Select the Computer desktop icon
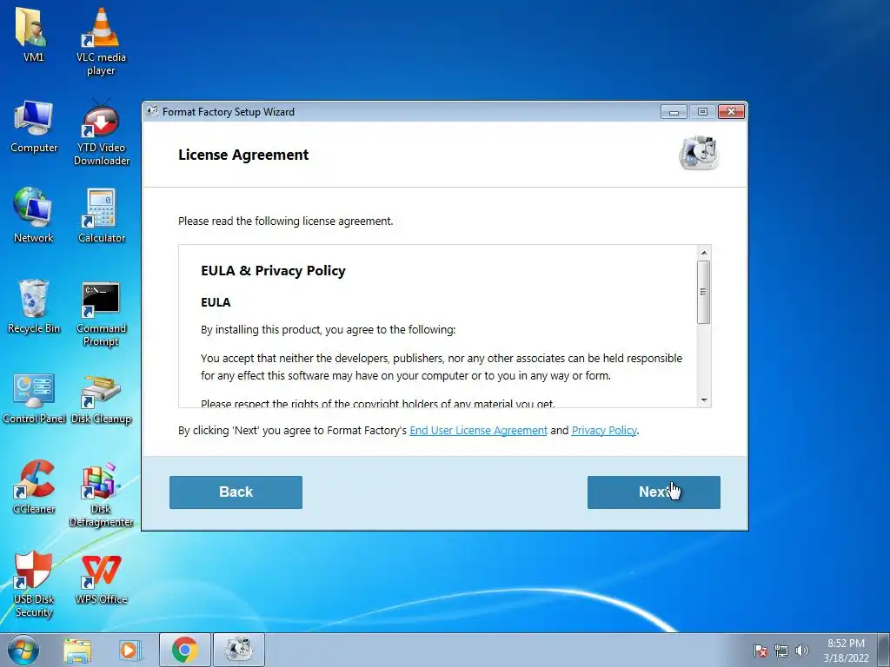The height and width of the screenshot is (667, 890). (x=34, y=126)
